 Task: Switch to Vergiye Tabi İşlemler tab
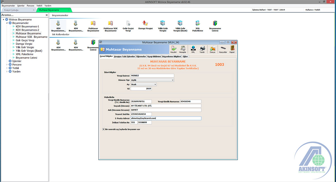click(124, 56)
